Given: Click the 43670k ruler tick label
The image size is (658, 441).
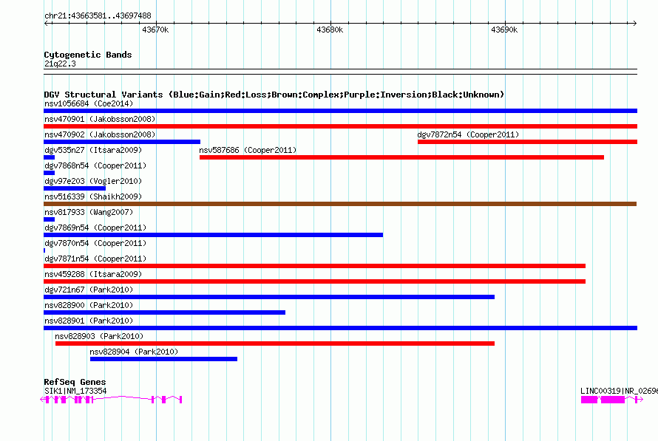Looking at the screenshot, I should tap(155, 30).
